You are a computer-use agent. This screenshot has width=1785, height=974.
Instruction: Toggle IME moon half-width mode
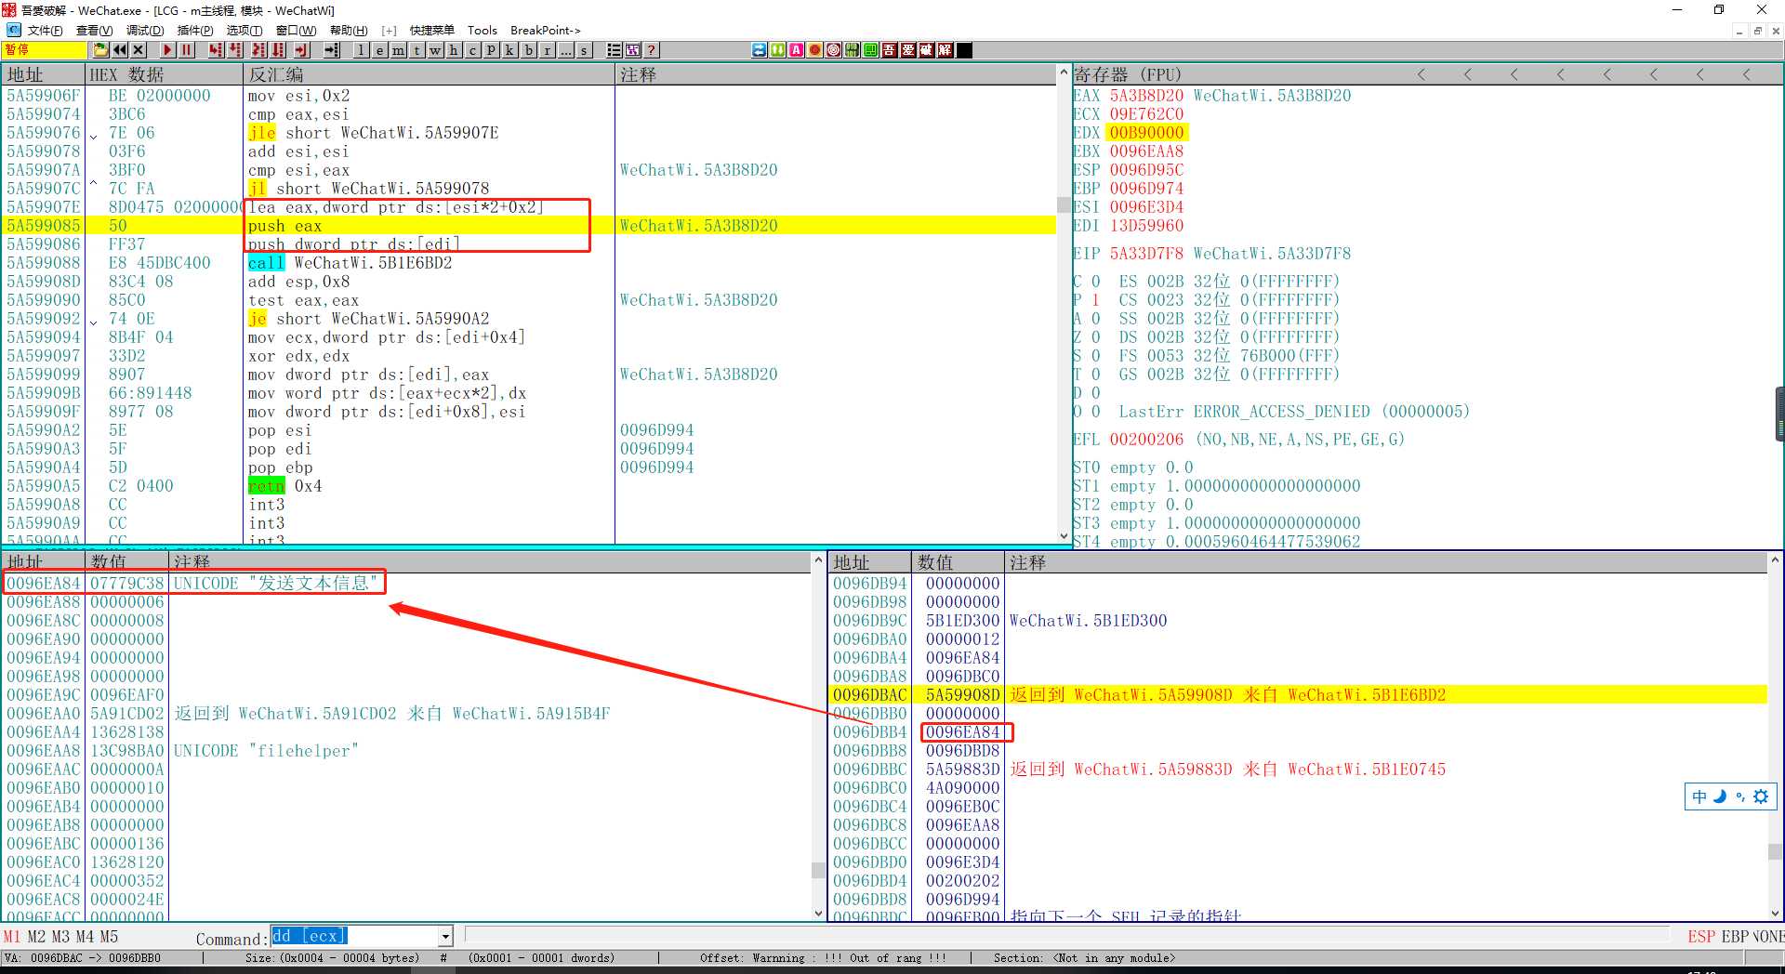click(1720, 796)
